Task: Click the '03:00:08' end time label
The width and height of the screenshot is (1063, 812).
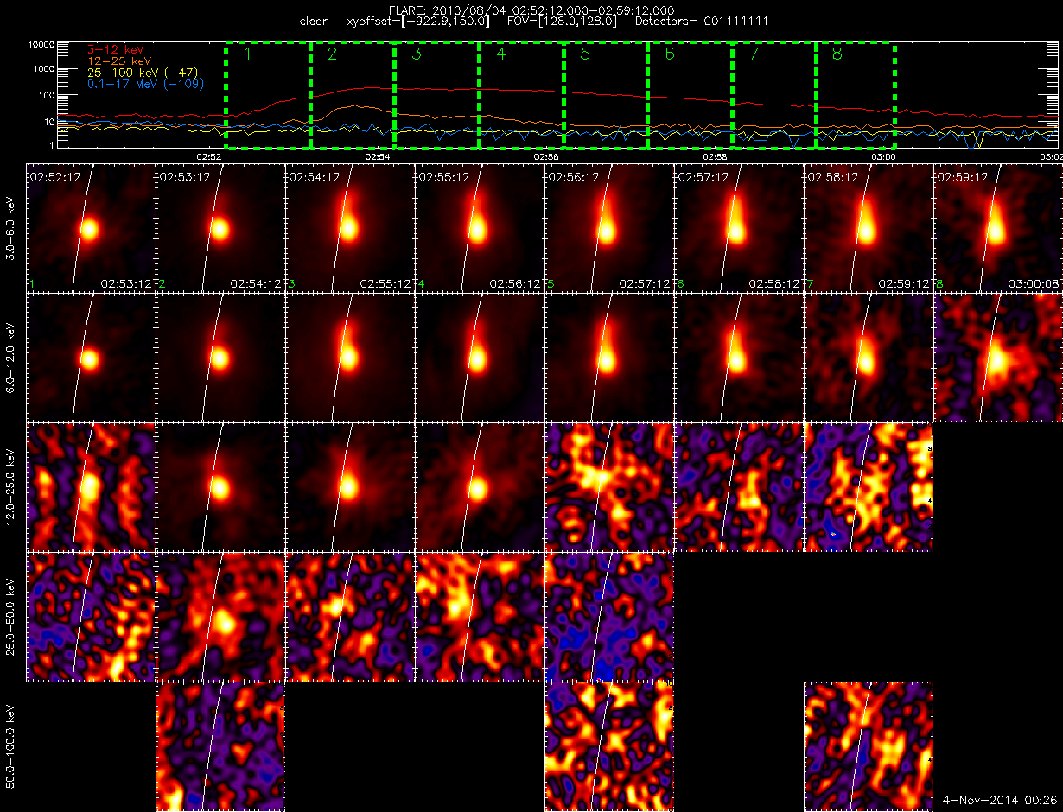Action: coord(1034,283)
